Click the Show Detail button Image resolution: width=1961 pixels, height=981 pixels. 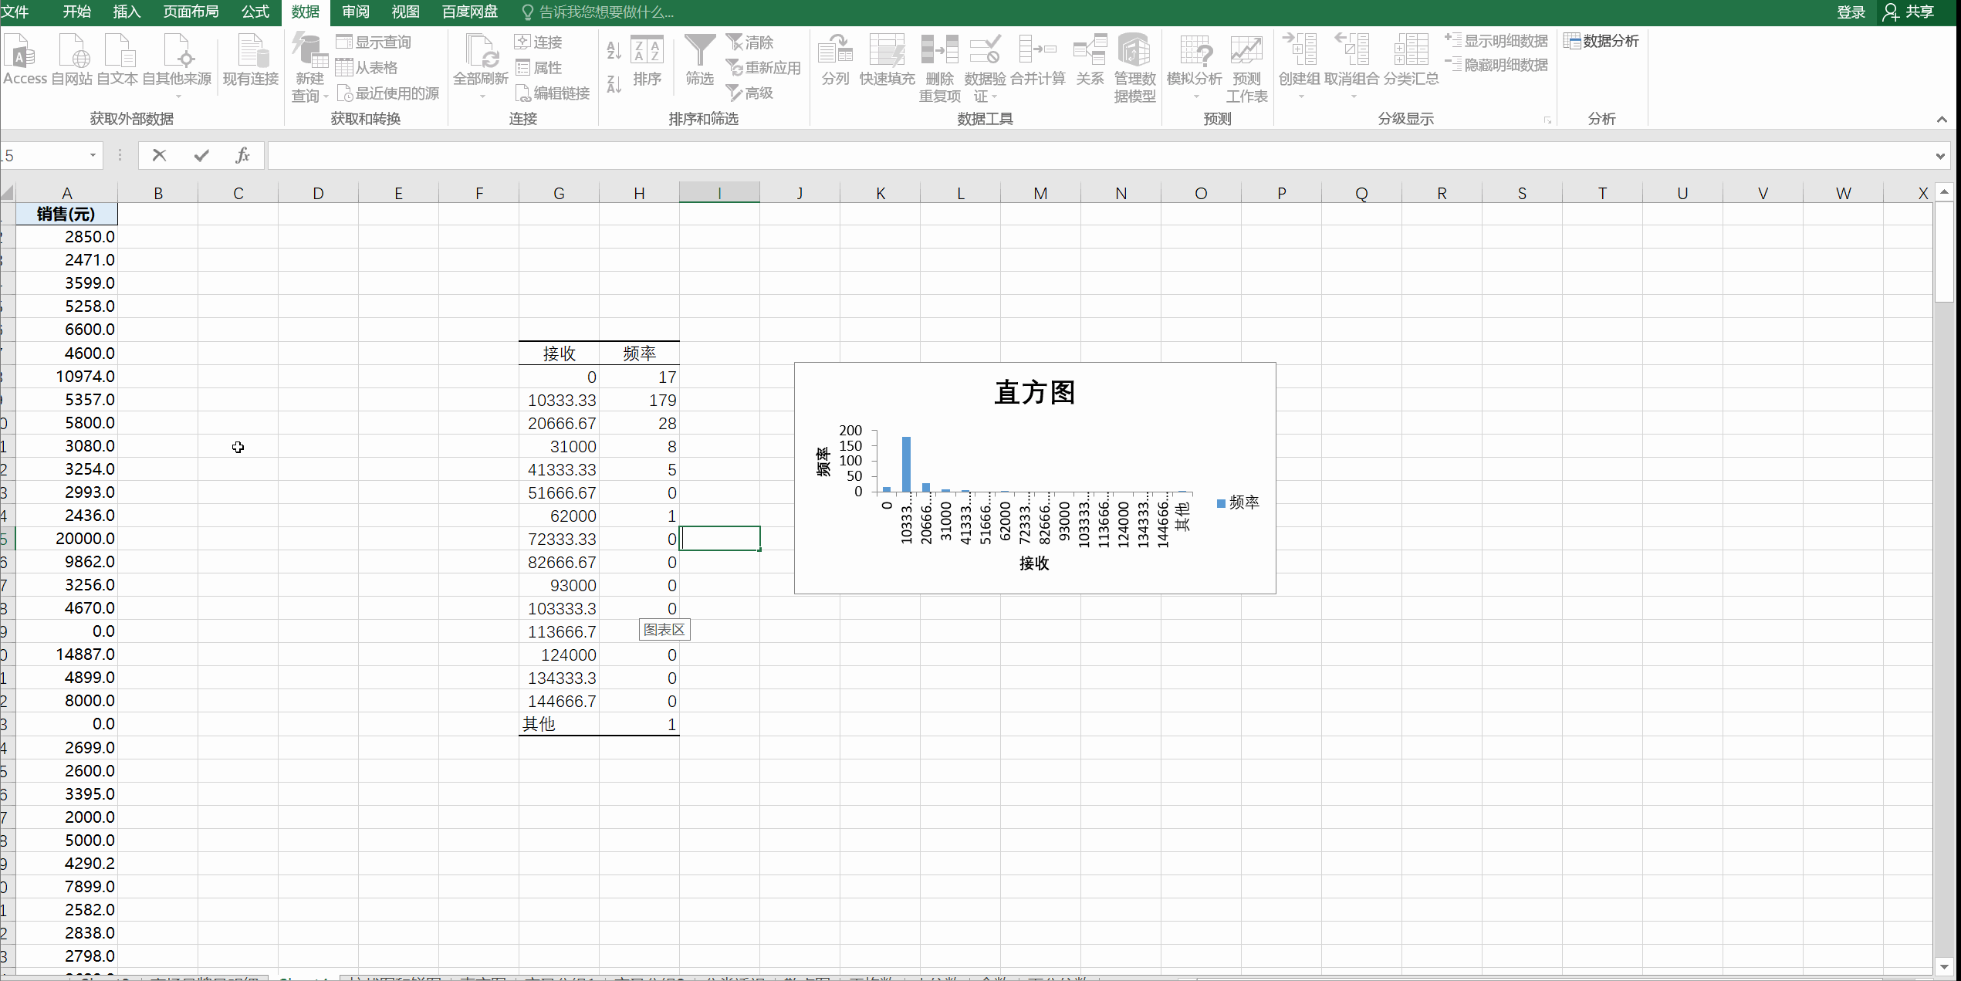point(1497,41)
